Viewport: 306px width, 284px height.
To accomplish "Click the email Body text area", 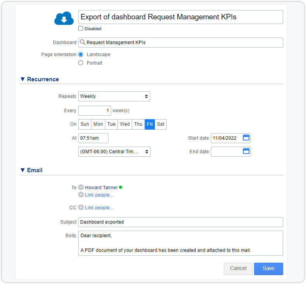I will pyautogui.click(x=181, y=243).
